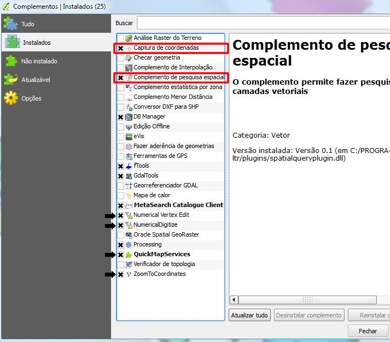Switch to the Não instalado tab
Viewport: 390px width, 342px height.
pyautogui.click(x=38, y=61)
